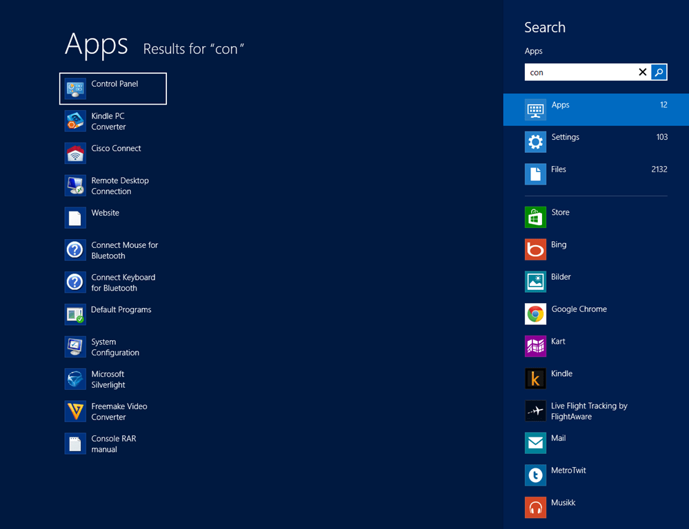Select the Mail app icon
The height and width of the screenshot is (529, 689).
coord(535,443)
